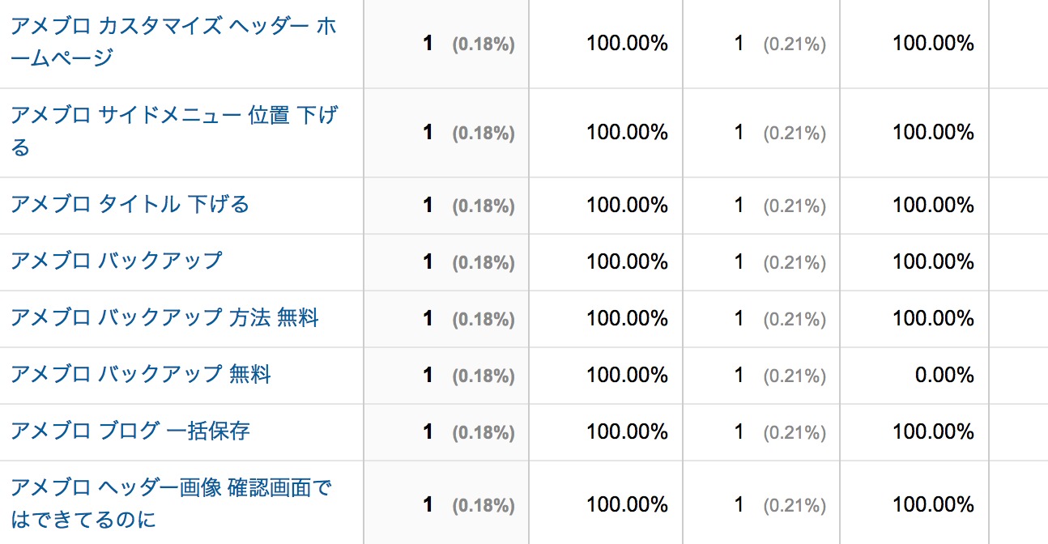1048x544 pixels.
Task: Click new users count in サイドメニュー row
Action: [739, 132]
